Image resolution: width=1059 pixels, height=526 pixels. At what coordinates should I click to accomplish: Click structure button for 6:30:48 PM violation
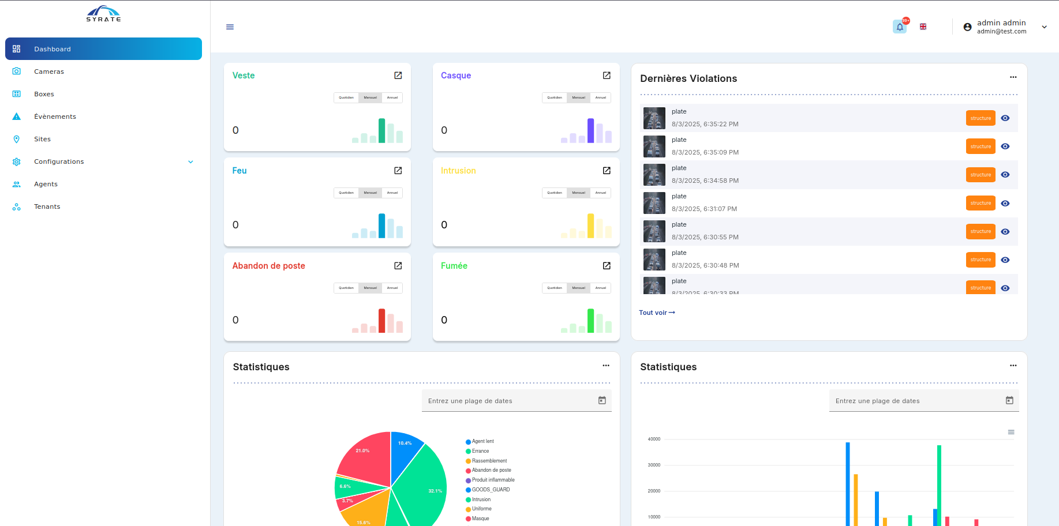[981, 260]
